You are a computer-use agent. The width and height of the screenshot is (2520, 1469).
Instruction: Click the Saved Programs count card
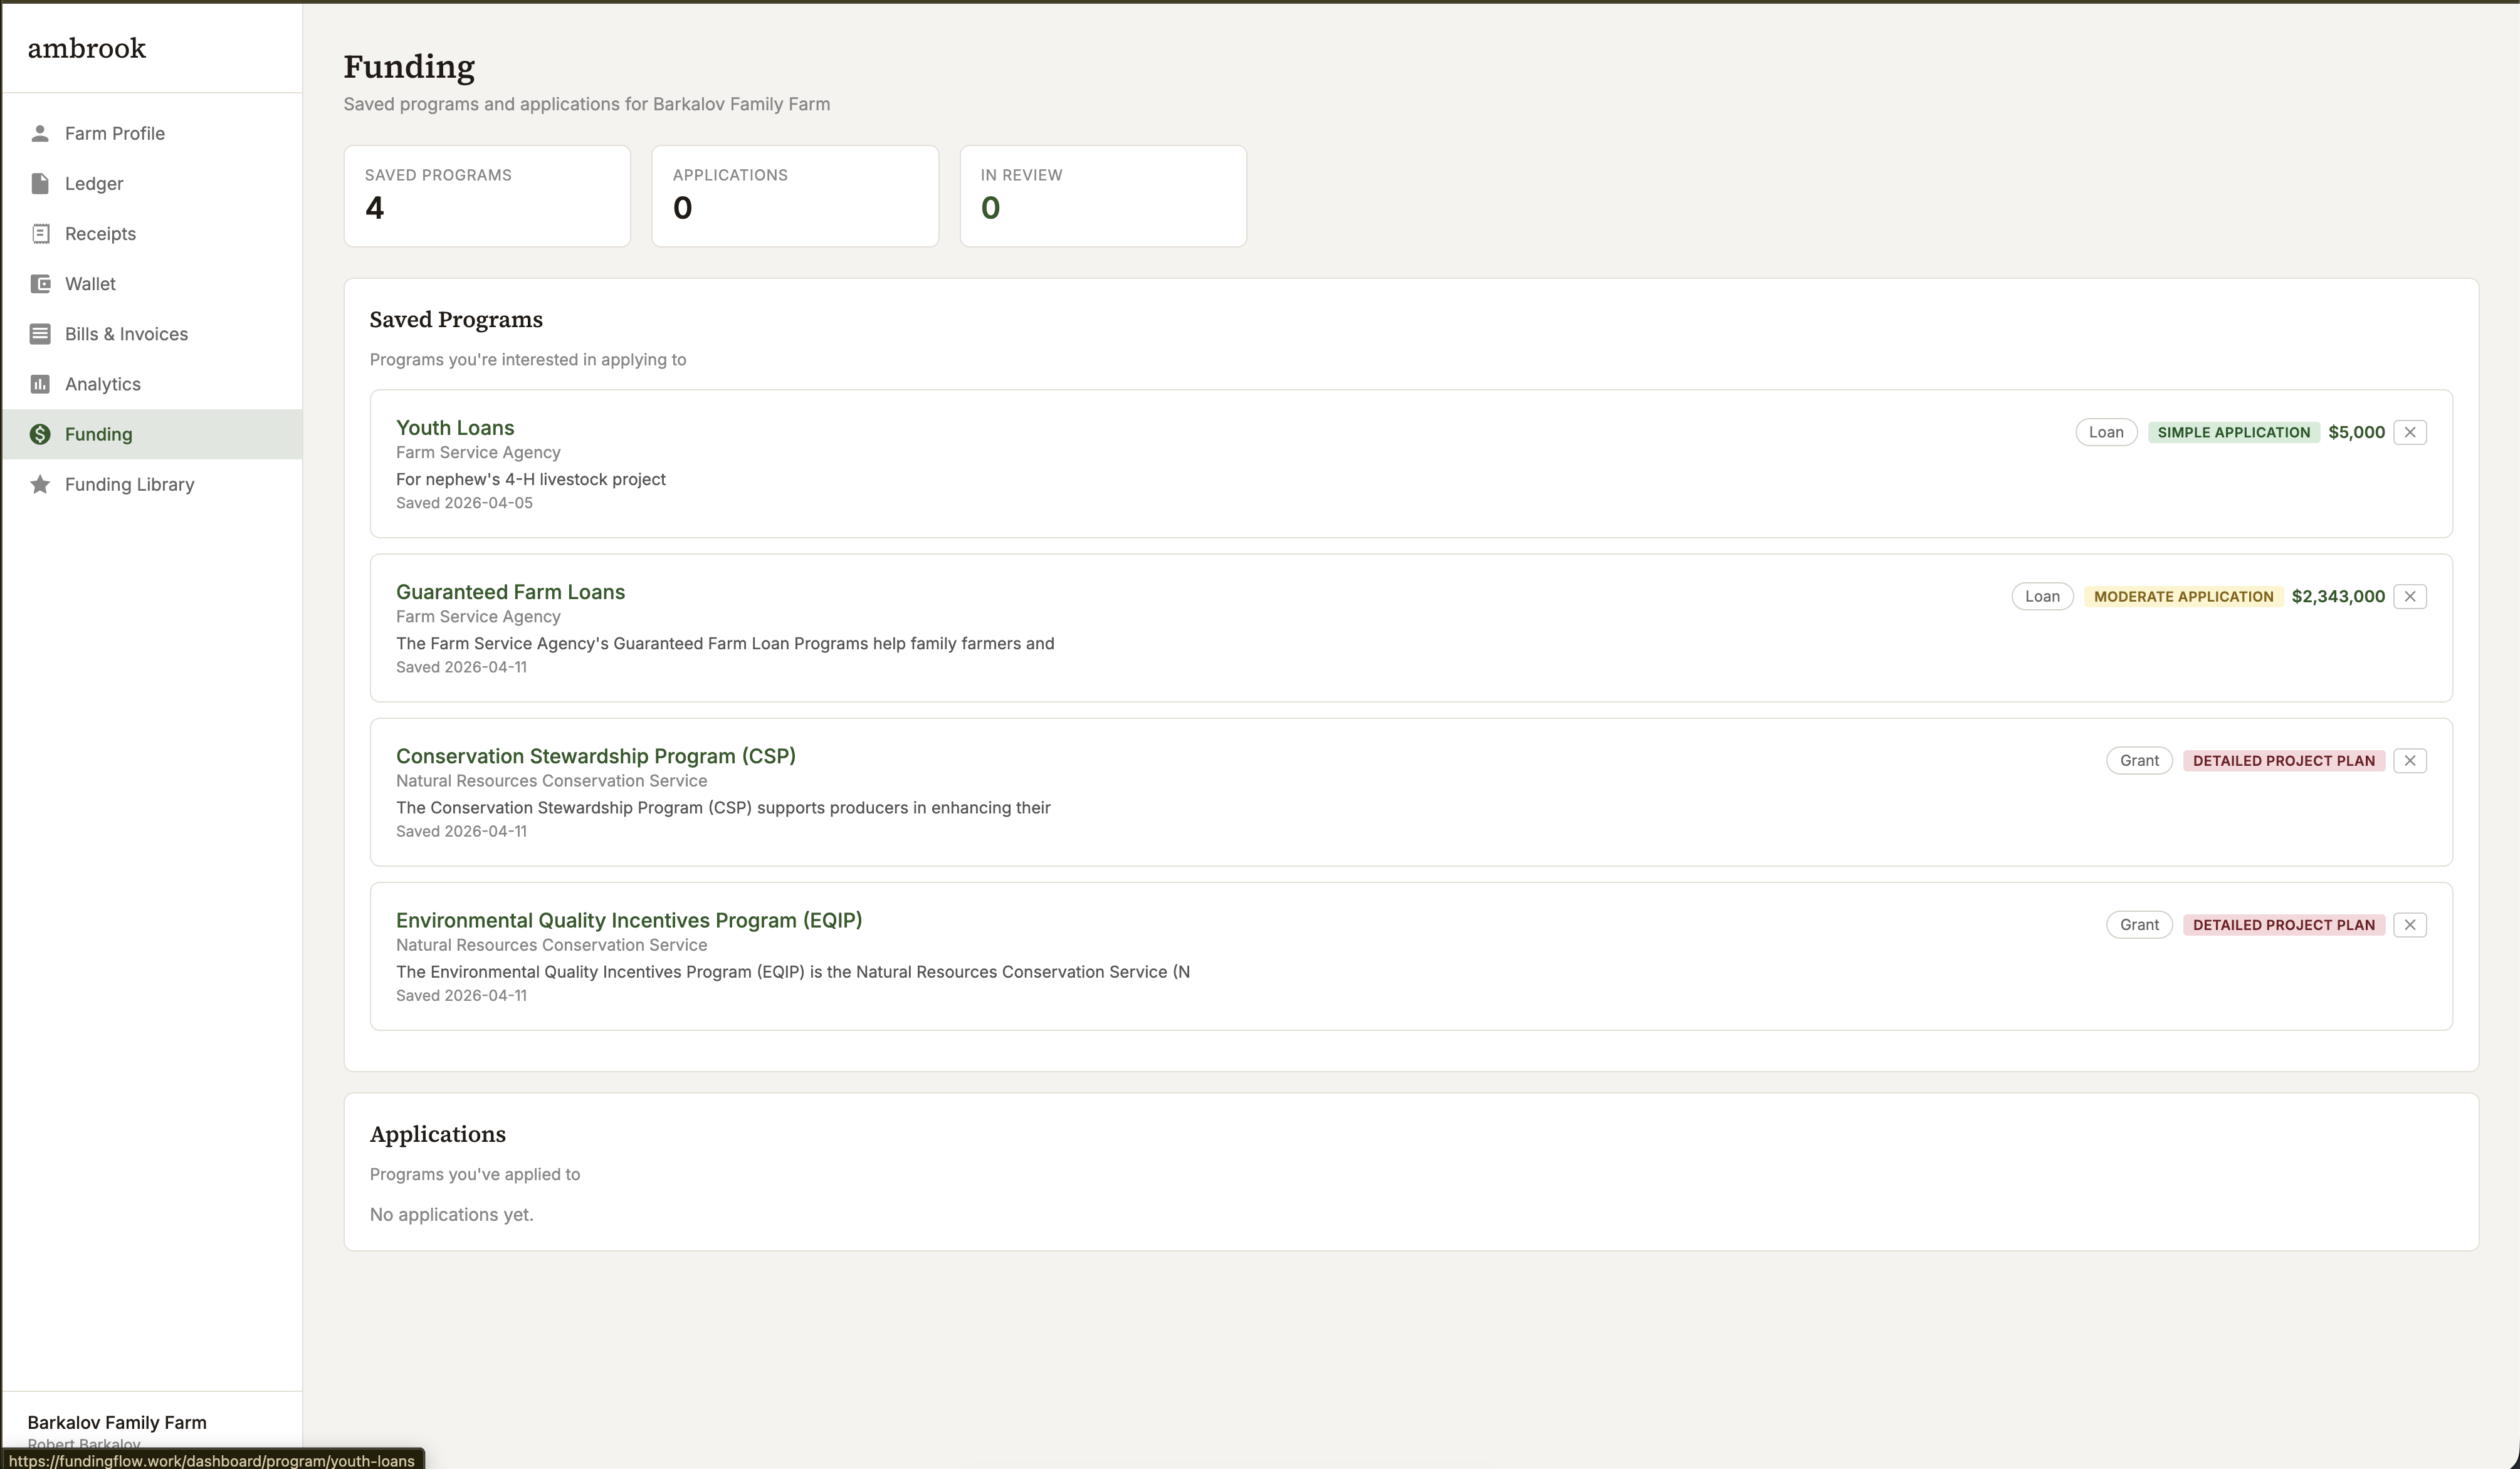tap(487, 196)
